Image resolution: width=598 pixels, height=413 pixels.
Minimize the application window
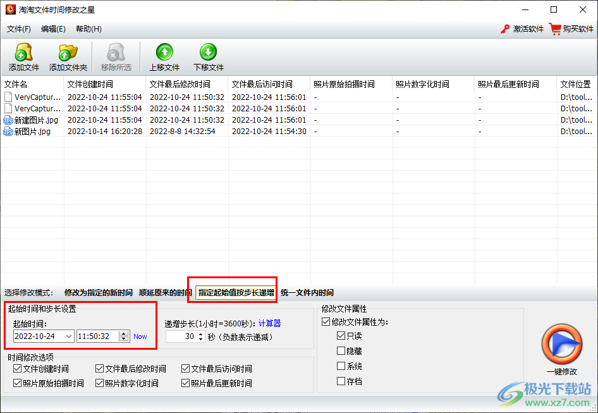pos(525,10)
